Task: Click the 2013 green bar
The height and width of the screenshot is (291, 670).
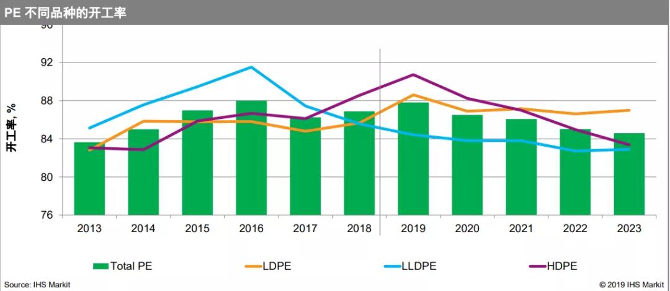Action: coord(89,179)
